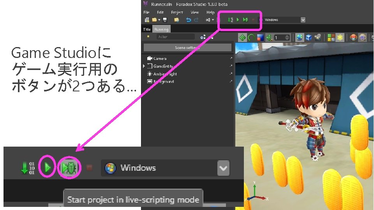Toggle the world space globe icon

[300, 37]
